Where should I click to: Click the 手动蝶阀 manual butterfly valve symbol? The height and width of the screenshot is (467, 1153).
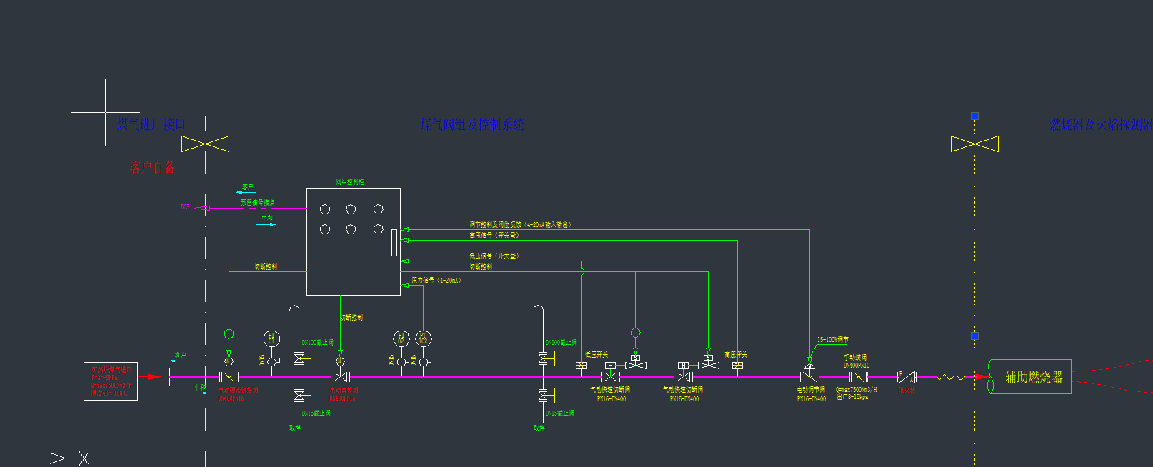coord(857,376)
